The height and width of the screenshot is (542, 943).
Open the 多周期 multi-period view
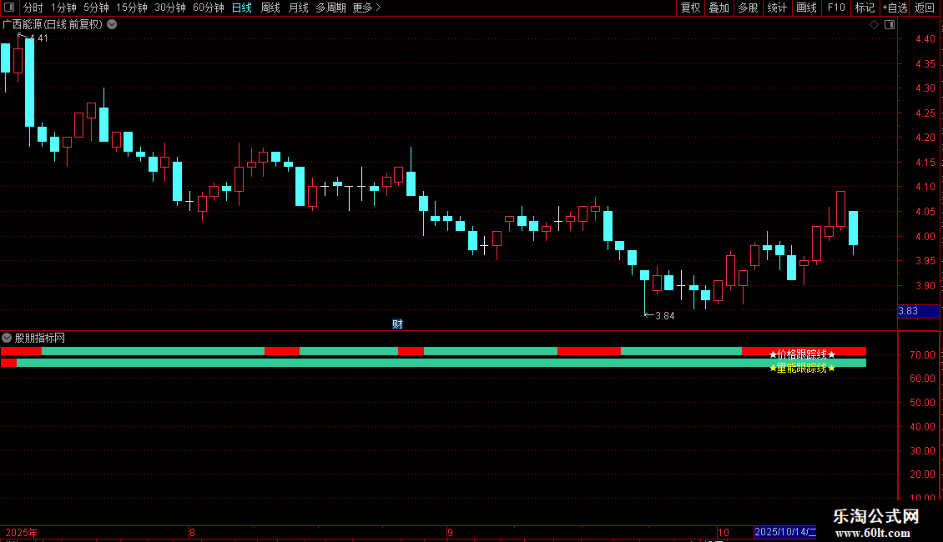(x=330, y=8)
